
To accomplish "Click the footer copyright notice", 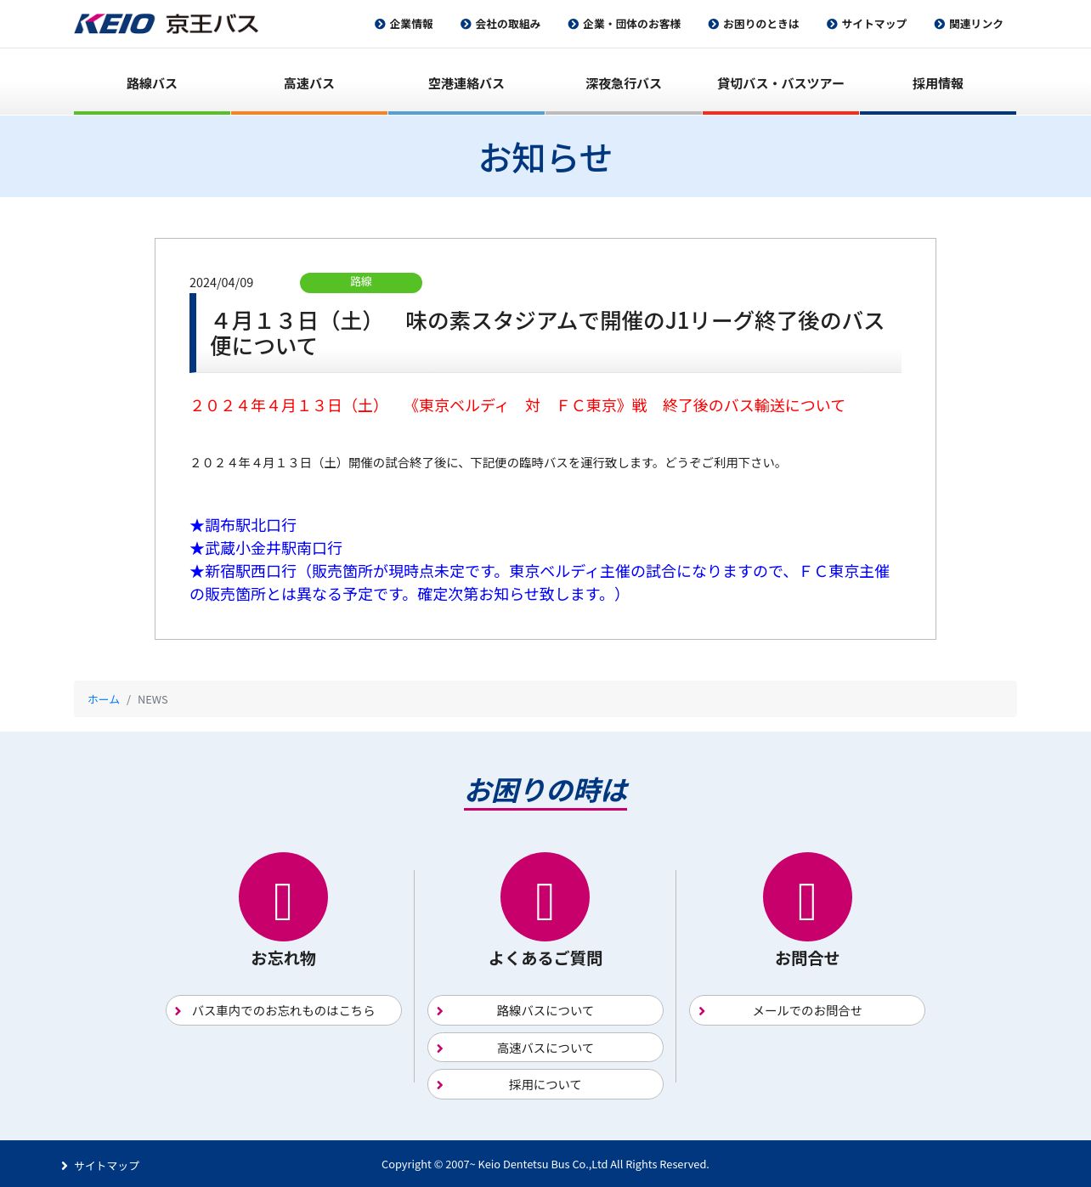I will (x=545, y=1164).
